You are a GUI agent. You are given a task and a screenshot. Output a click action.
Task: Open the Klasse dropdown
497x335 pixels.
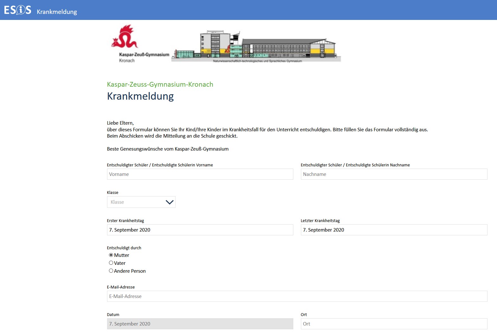(x=141, y=202)
